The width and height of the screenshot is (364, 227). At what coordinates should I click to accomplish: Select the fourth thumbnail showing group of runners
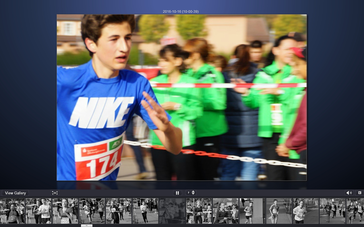[92, 211]
